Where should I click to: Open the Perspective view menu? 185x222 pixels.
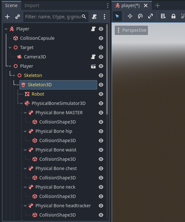131,30
